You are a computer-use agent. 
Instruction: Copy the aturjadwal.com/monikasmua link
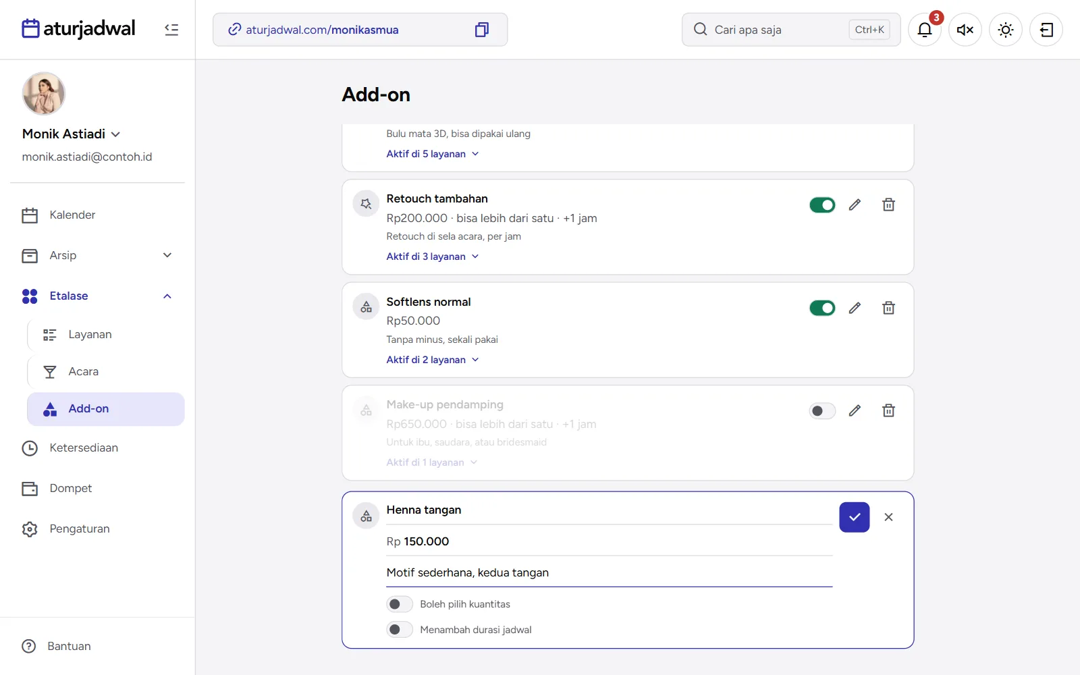[481, 30]
